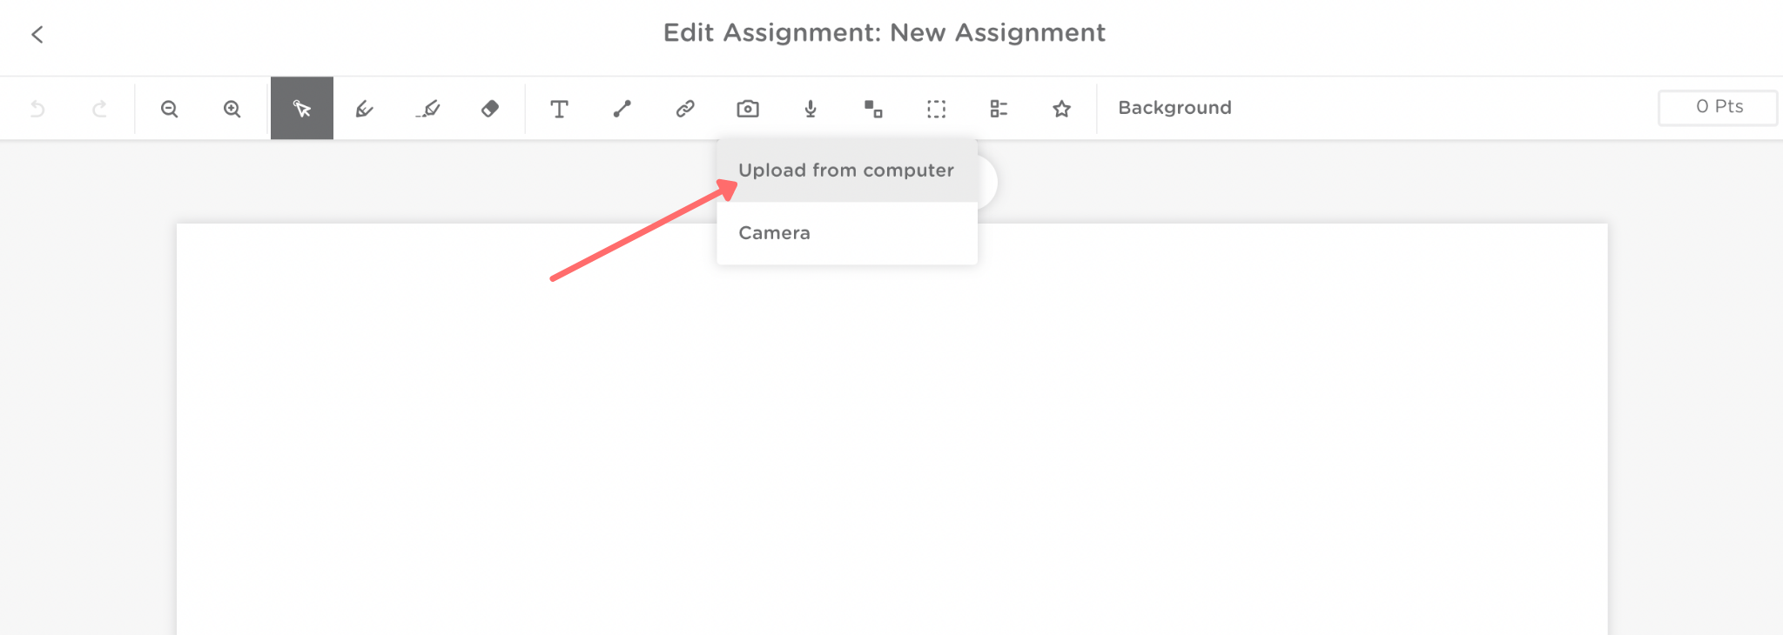Choose "Camera" from the dropdown menu

774,233
